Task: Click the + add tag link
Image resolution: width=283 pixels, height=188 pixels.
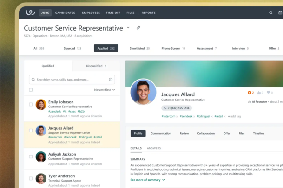Action: [234, 116]
